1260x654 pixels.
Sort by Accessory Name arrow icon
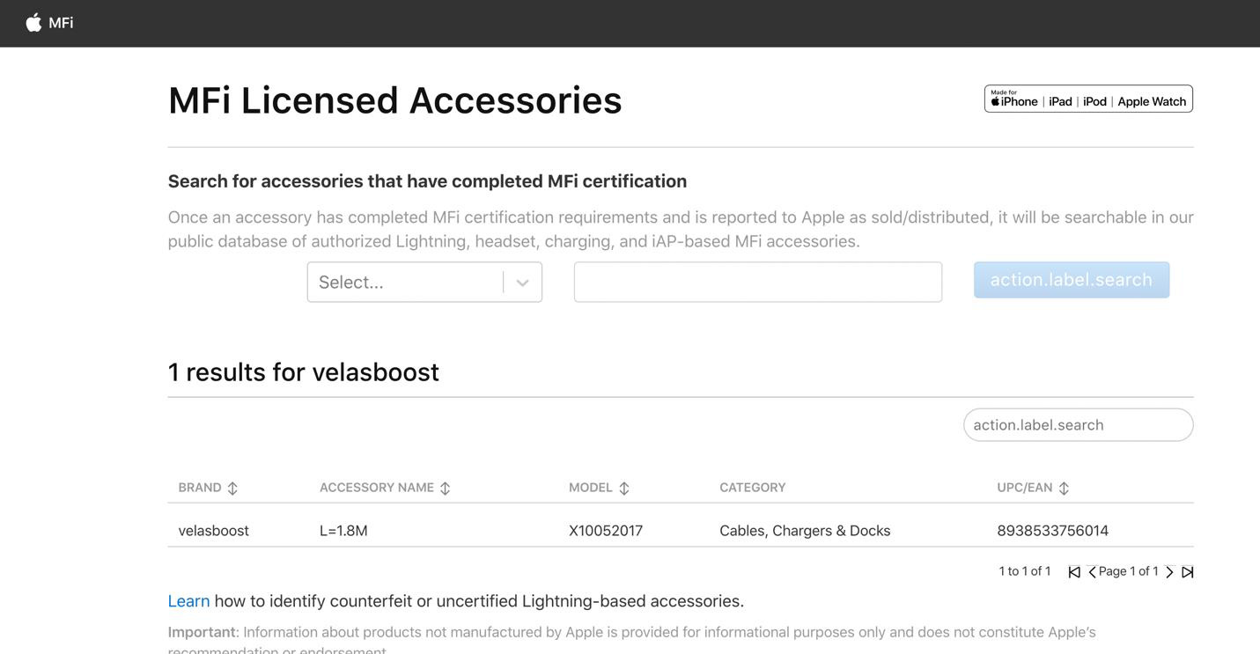[x=445, y=489]
